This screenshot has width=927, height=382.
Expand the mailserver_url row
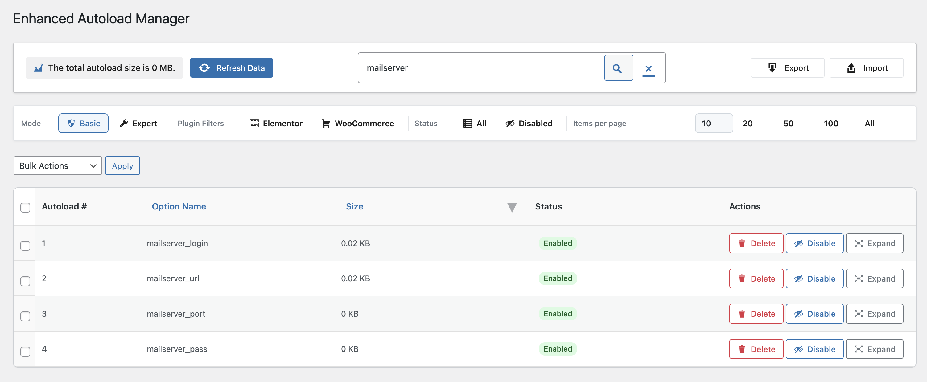[875, 278]
